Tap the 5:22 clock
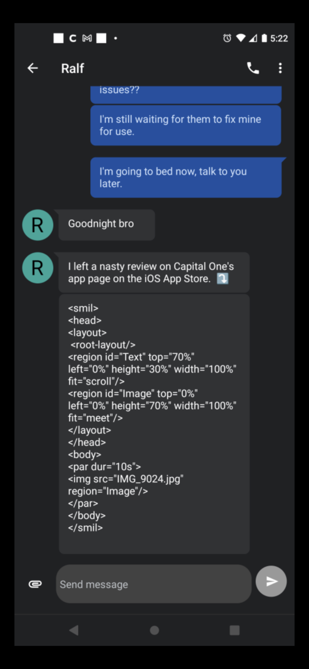 pyautogui.click(x=279, y=38)
